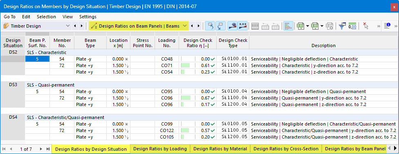Screen dimensions: 399x154
Task: Toggle the eye result visibility icon
Action: click(x=232, y=26)
